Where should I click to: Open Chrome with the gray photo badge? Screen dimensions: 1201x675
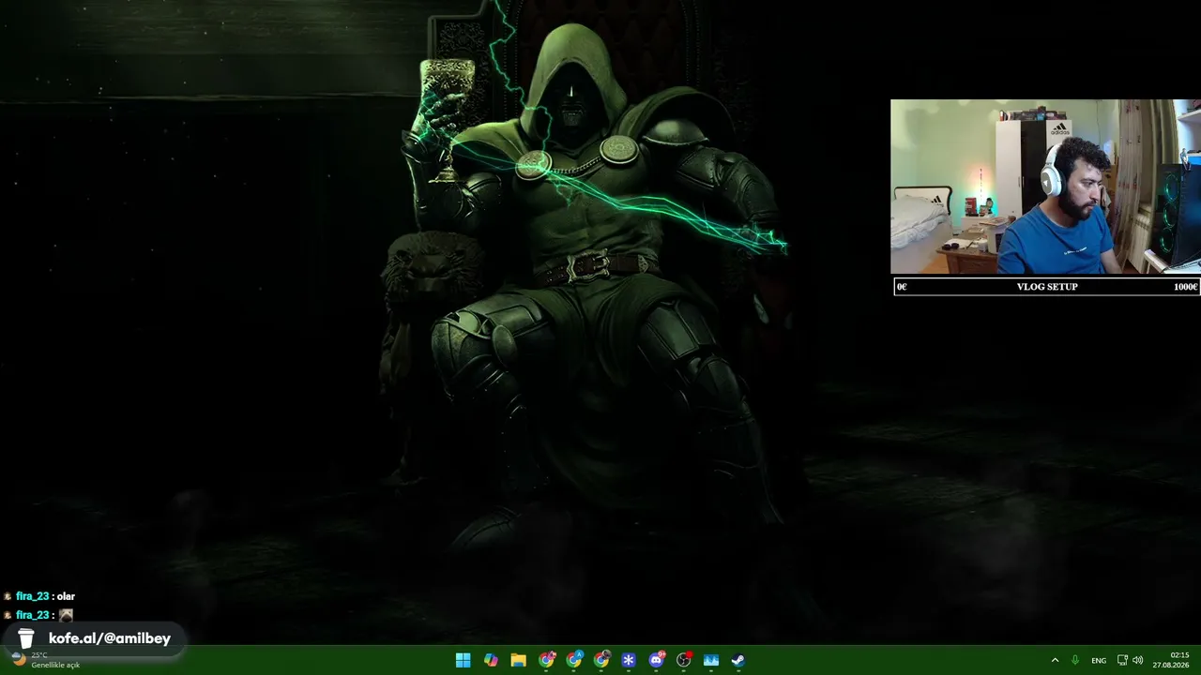(x=601, y=660)
